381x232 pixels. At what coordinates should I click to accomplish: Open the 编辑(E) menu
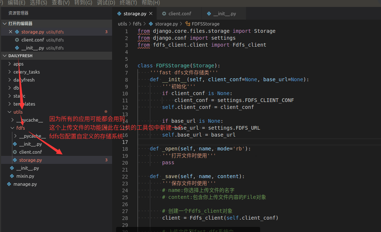16,3
